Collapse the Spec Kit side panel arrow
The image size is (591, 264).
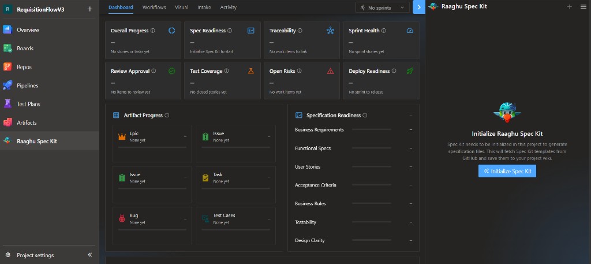(x=419, y=7)
